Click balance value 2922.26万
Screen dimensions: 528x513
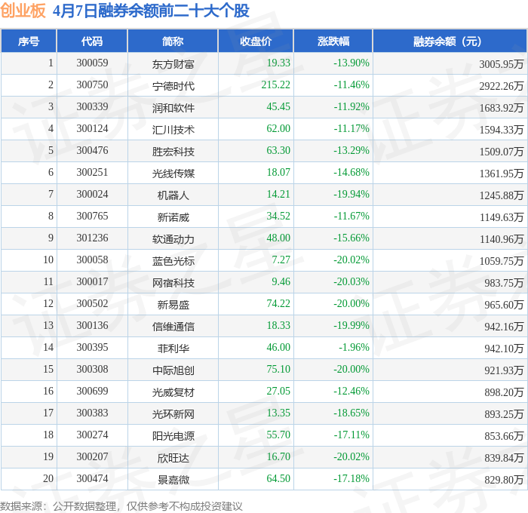pyautogui.click(x=502, y=86)
